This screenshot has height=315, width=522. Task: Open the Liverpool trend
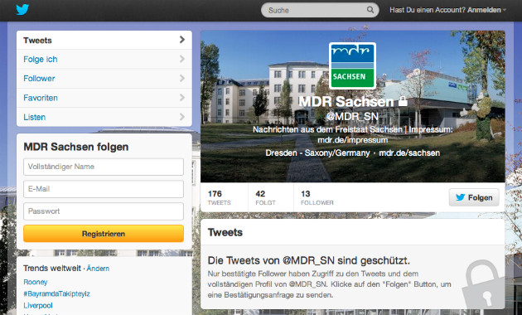38,305
